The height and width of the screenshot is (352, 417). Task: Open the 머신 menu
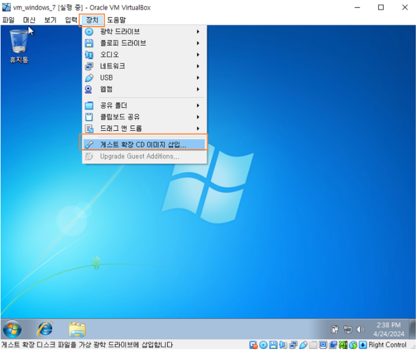tap(29, 20)
